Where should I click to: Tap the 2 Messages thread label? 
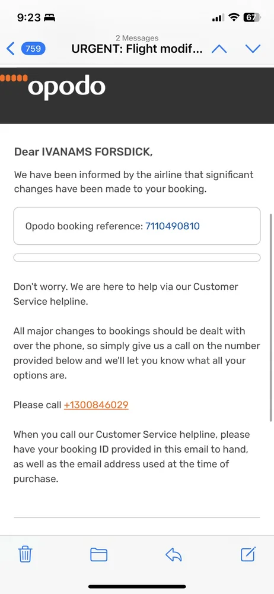[x=137, y=38]
